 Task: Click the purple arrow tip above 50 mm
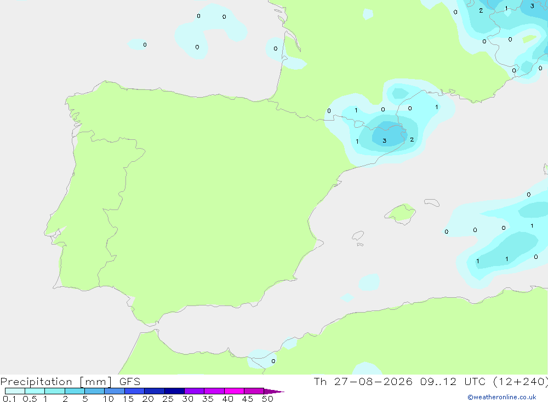[274, 392]
